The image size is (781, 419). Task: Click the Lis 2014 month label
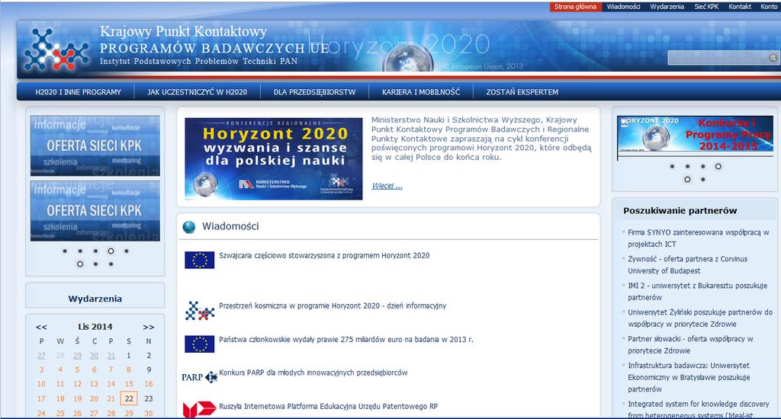(x=95, y=327)
